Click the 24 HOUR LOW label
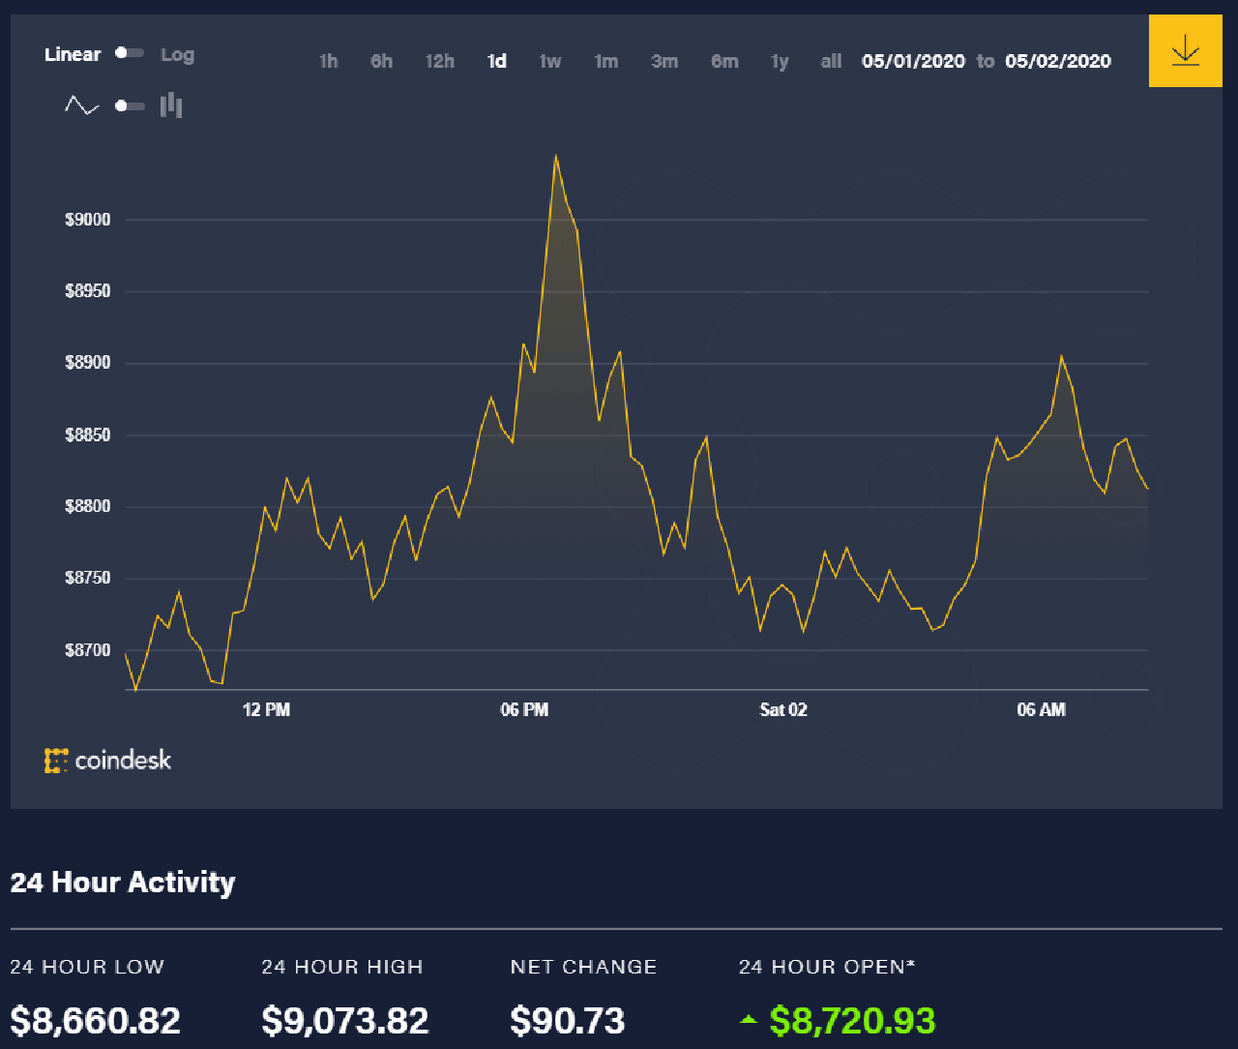This screenshot has width=1238, height=1049. coord(87,967)
